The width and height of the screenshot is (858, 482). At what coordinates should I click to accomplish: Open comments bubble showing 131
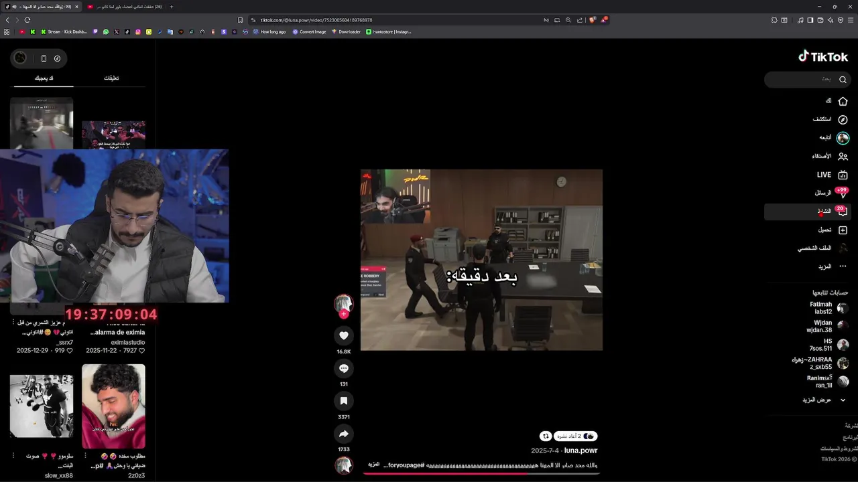[344, 368]
